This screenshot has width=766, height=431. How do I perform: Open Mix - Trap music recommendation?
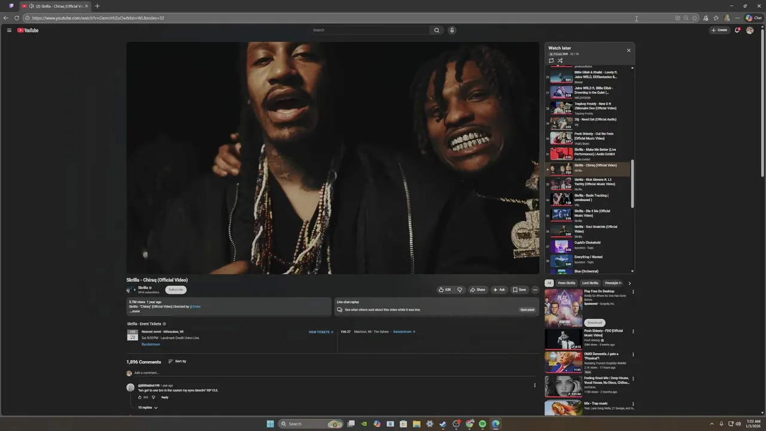[x=589, y=408]
